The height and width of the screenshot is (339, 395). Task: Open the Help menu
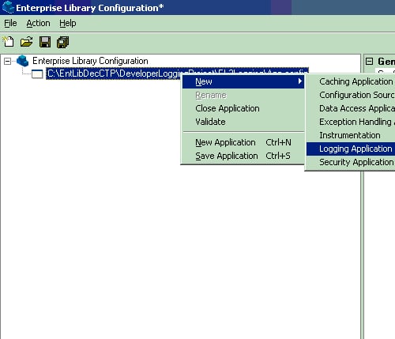tap(68, 23)
